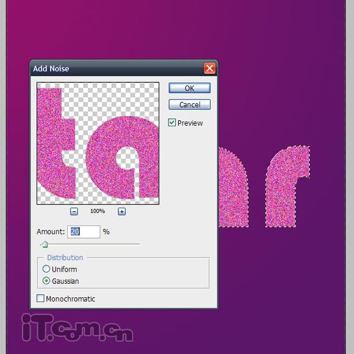Enable the Monochromatic checkbox
The height and width of the screenshot is (354, 354).
[40, 298]
